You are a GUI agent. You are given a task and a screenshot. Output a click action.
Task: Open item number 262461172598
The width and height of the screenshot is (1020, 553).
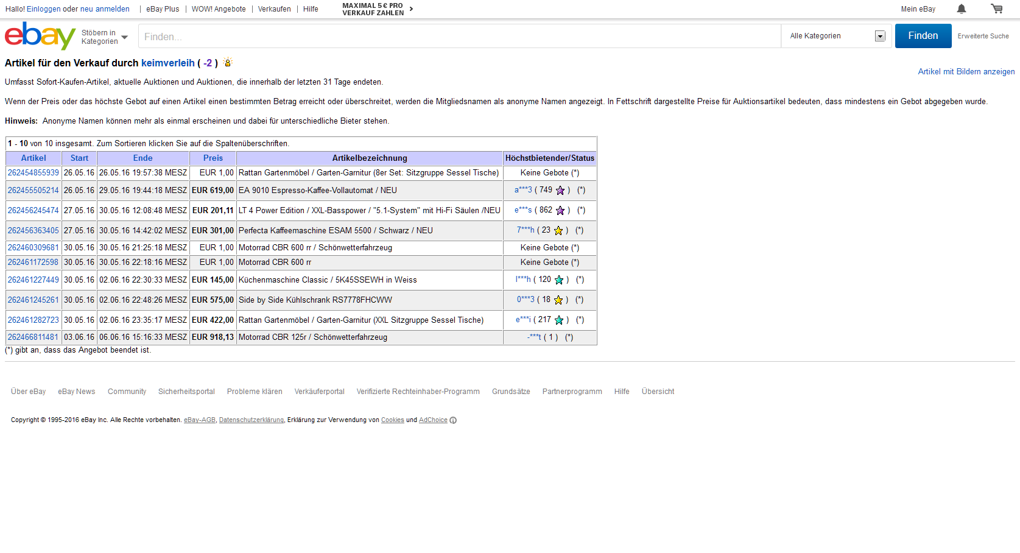pyautogui.click(x=33, y=262)
